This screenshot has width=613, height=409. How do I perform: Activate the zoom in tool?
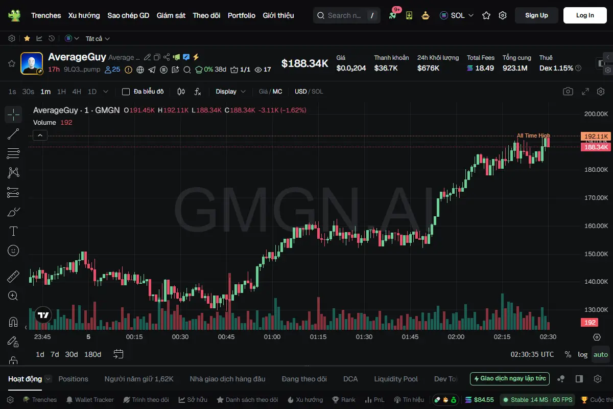13,296
